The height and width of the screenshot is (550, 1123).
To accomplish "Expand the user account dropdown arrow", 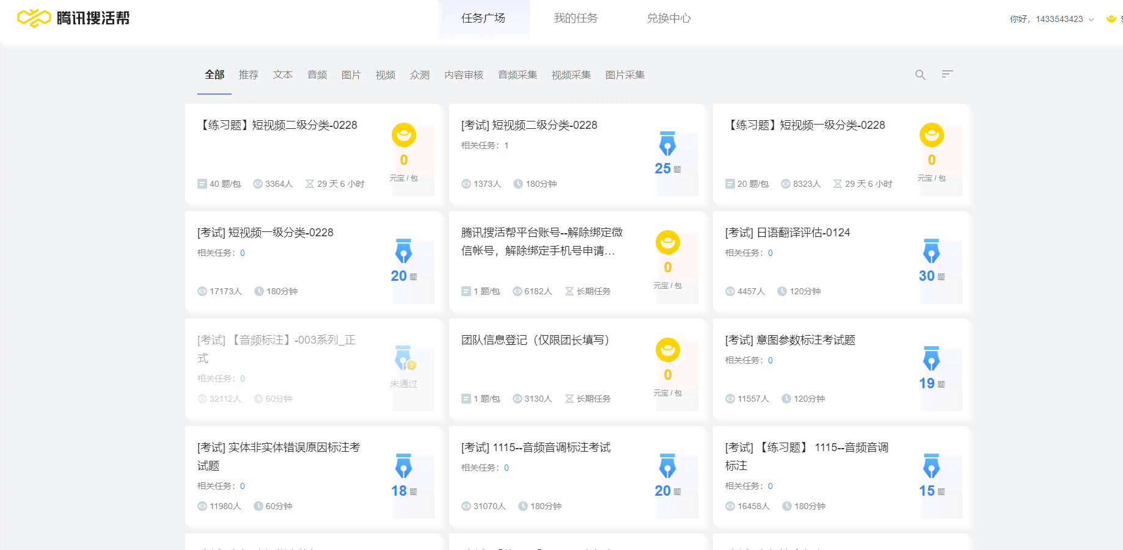I will (1091, 20).
